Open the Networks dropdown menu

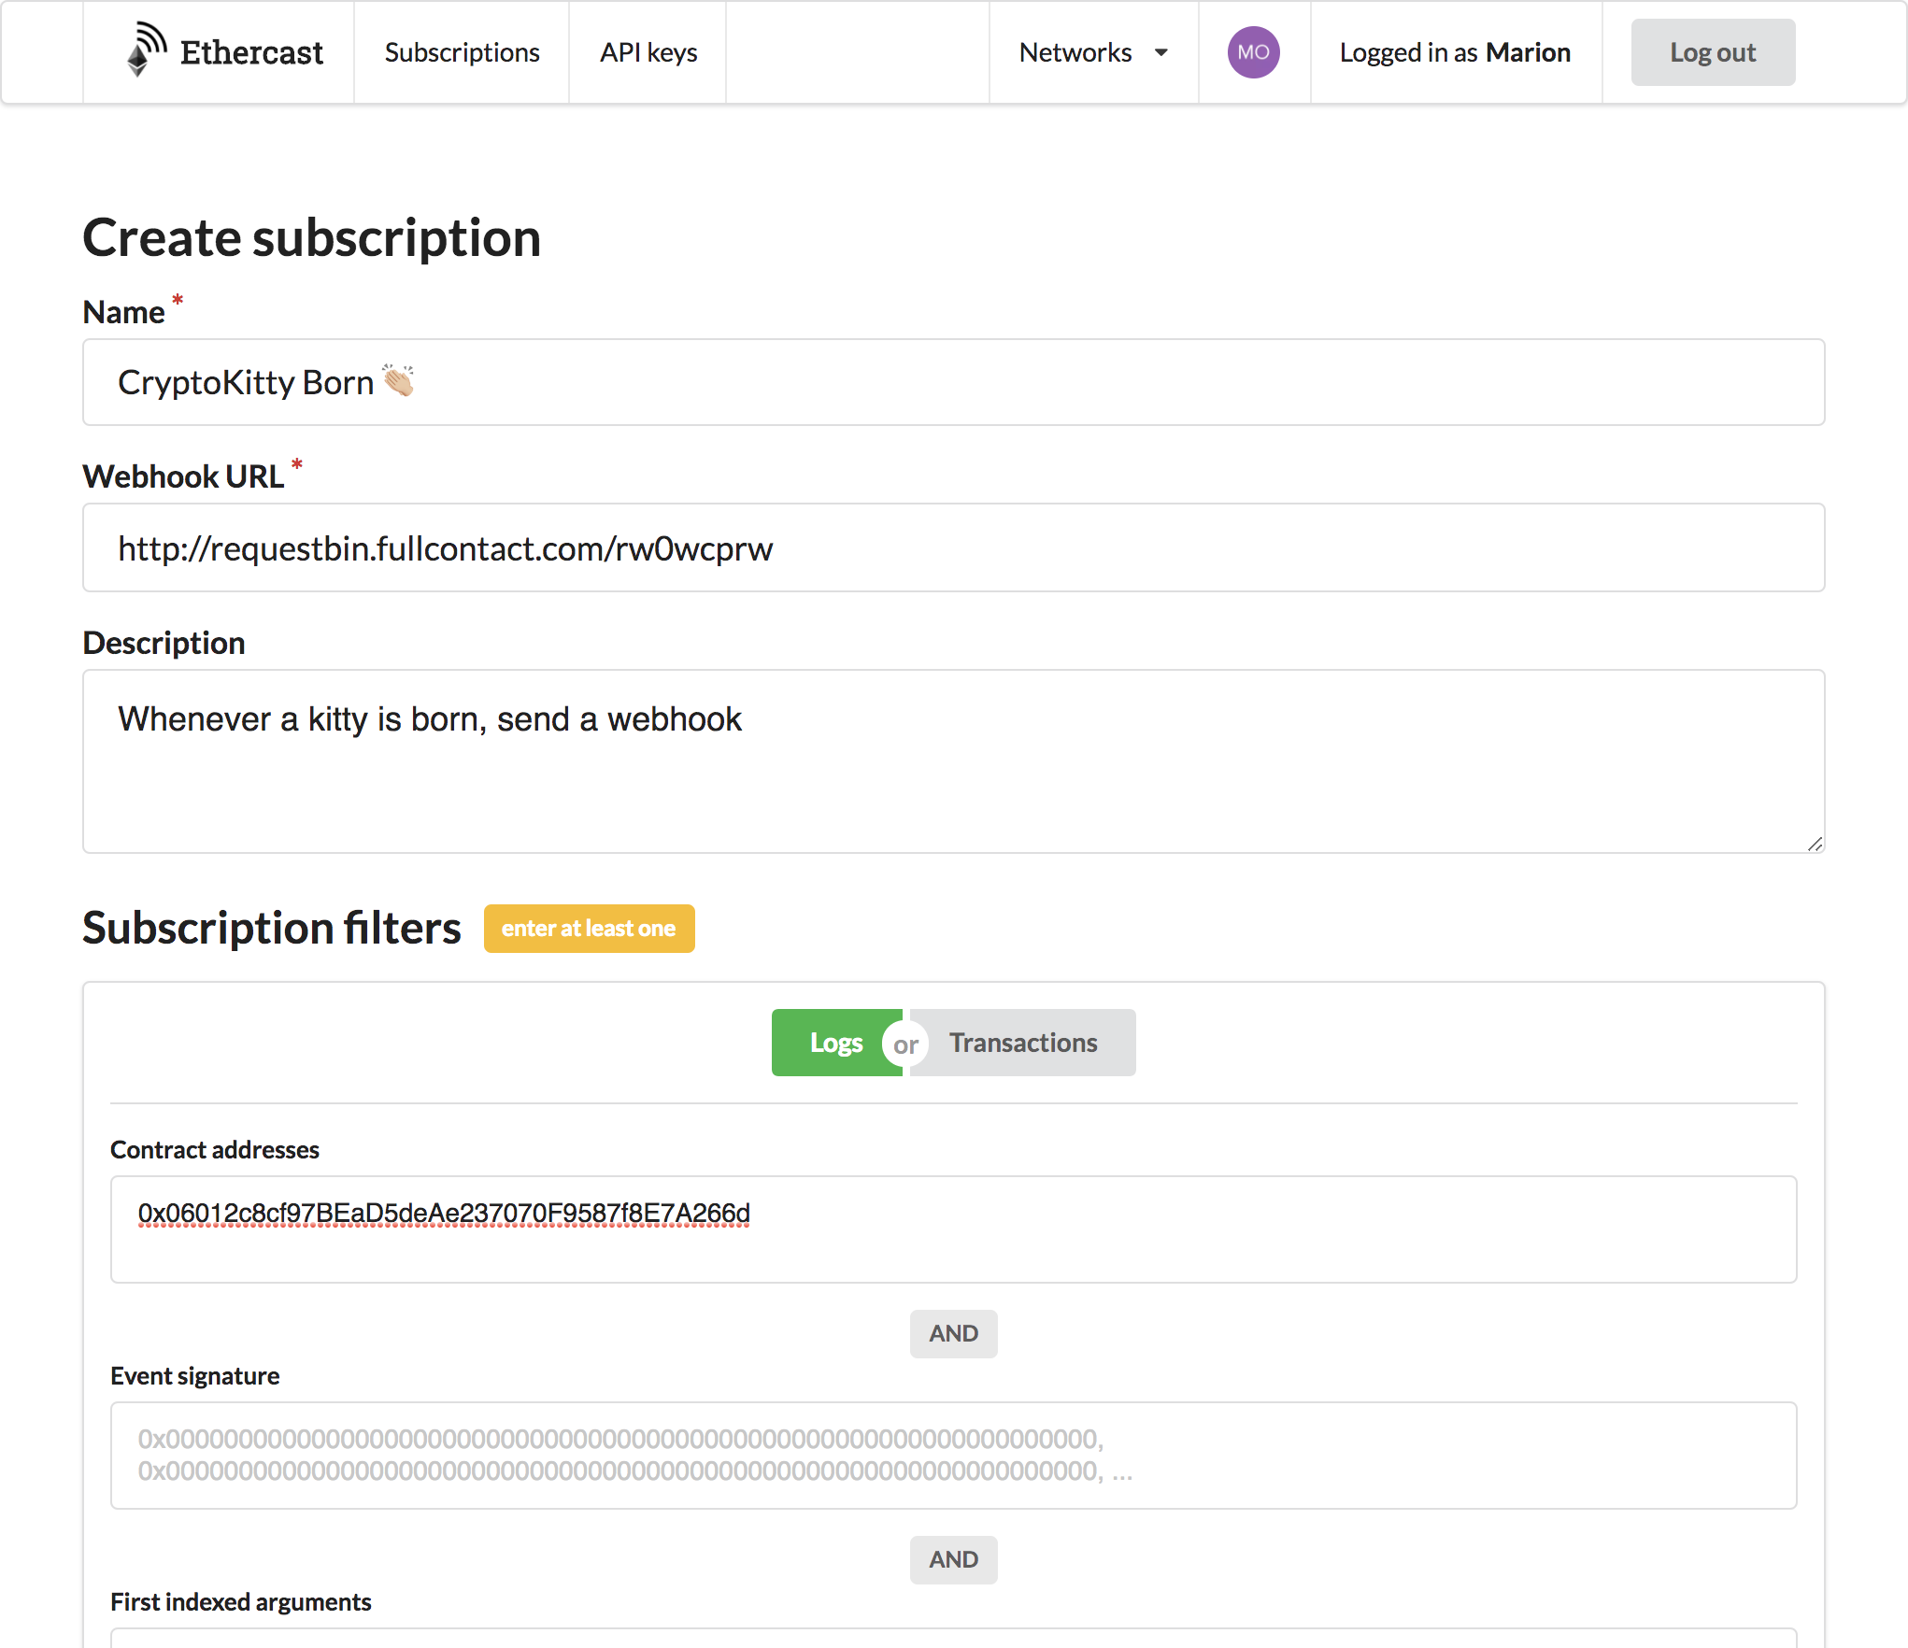coord(1075,52)
